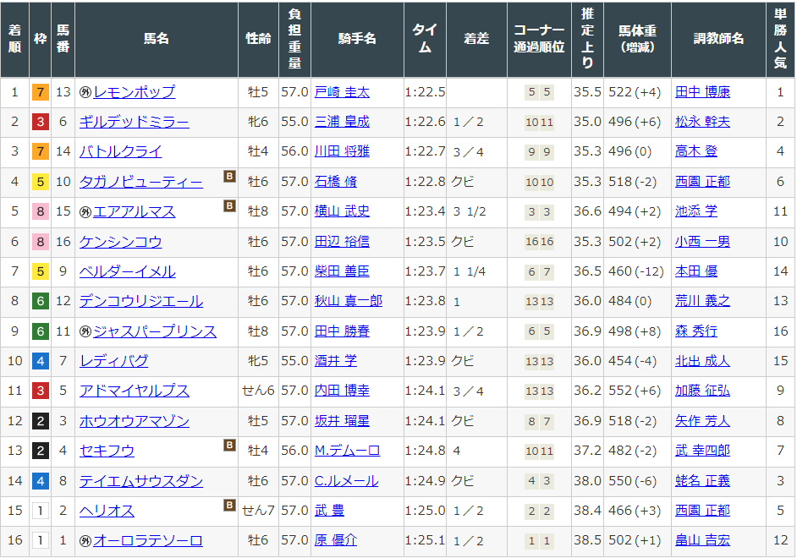797x558 pixels.
Task: Open trainer page 矢作 芳人
Action: [x=702, y=421]
